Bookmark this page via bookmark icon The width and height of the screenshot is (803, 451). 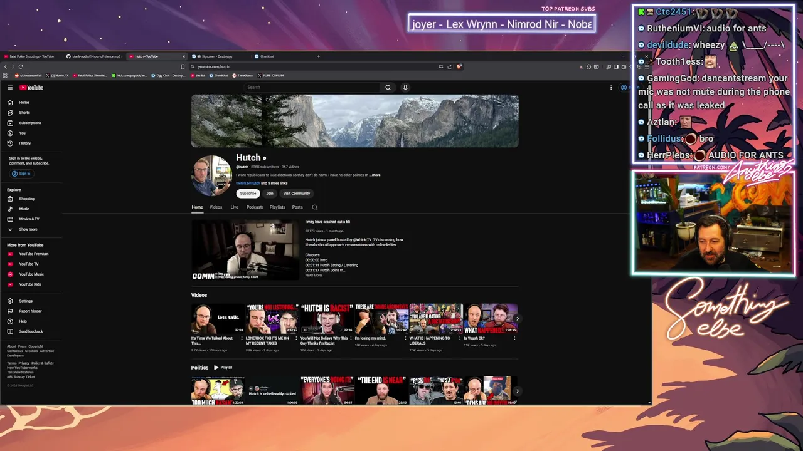coord(183,66)
